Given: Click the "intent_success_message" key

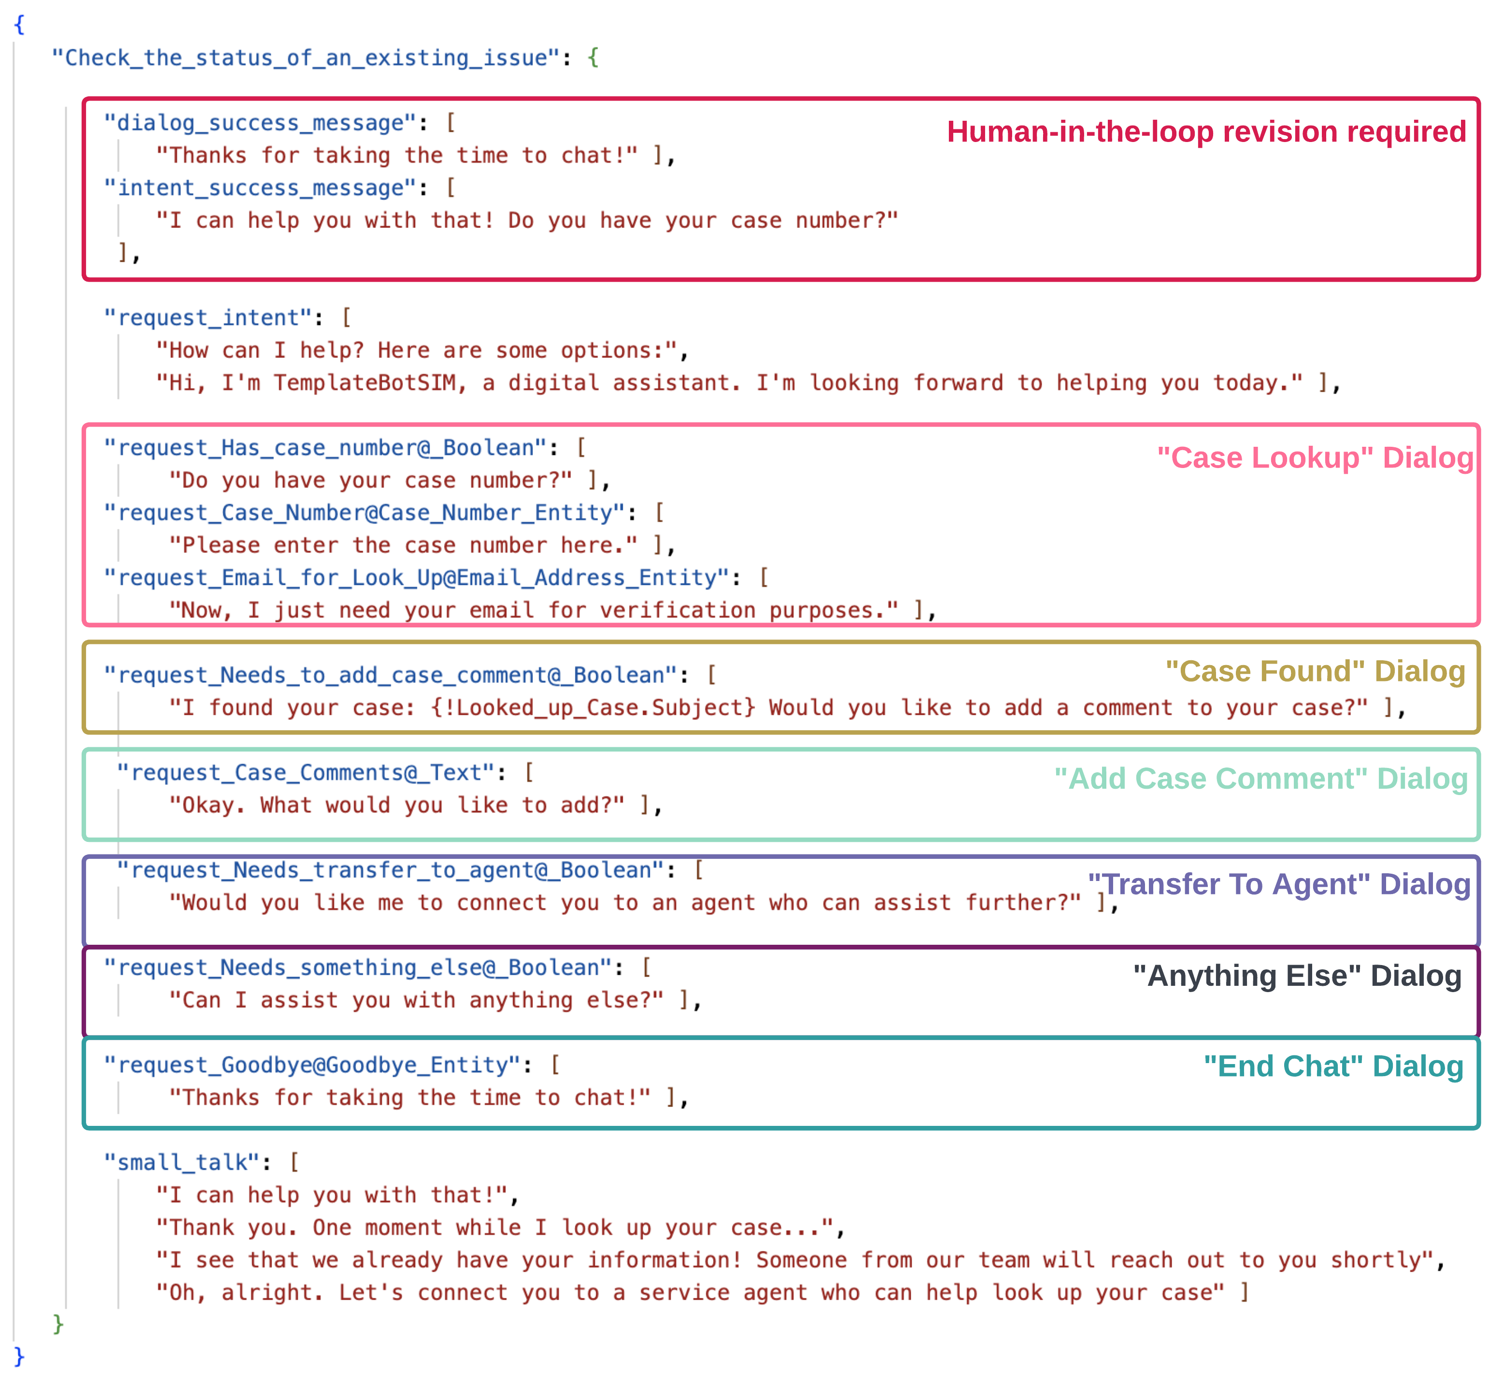Looking at the screenshot, I should pos(259,187).
